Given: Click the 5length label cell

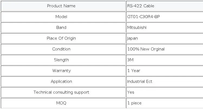Looking at the screenshot, I should pos(61,60).
